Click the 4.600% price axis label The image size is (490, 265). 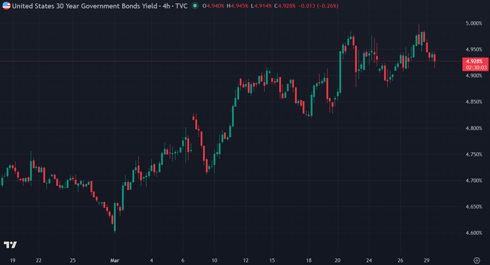pyautogui.click(x=474, y=233)
